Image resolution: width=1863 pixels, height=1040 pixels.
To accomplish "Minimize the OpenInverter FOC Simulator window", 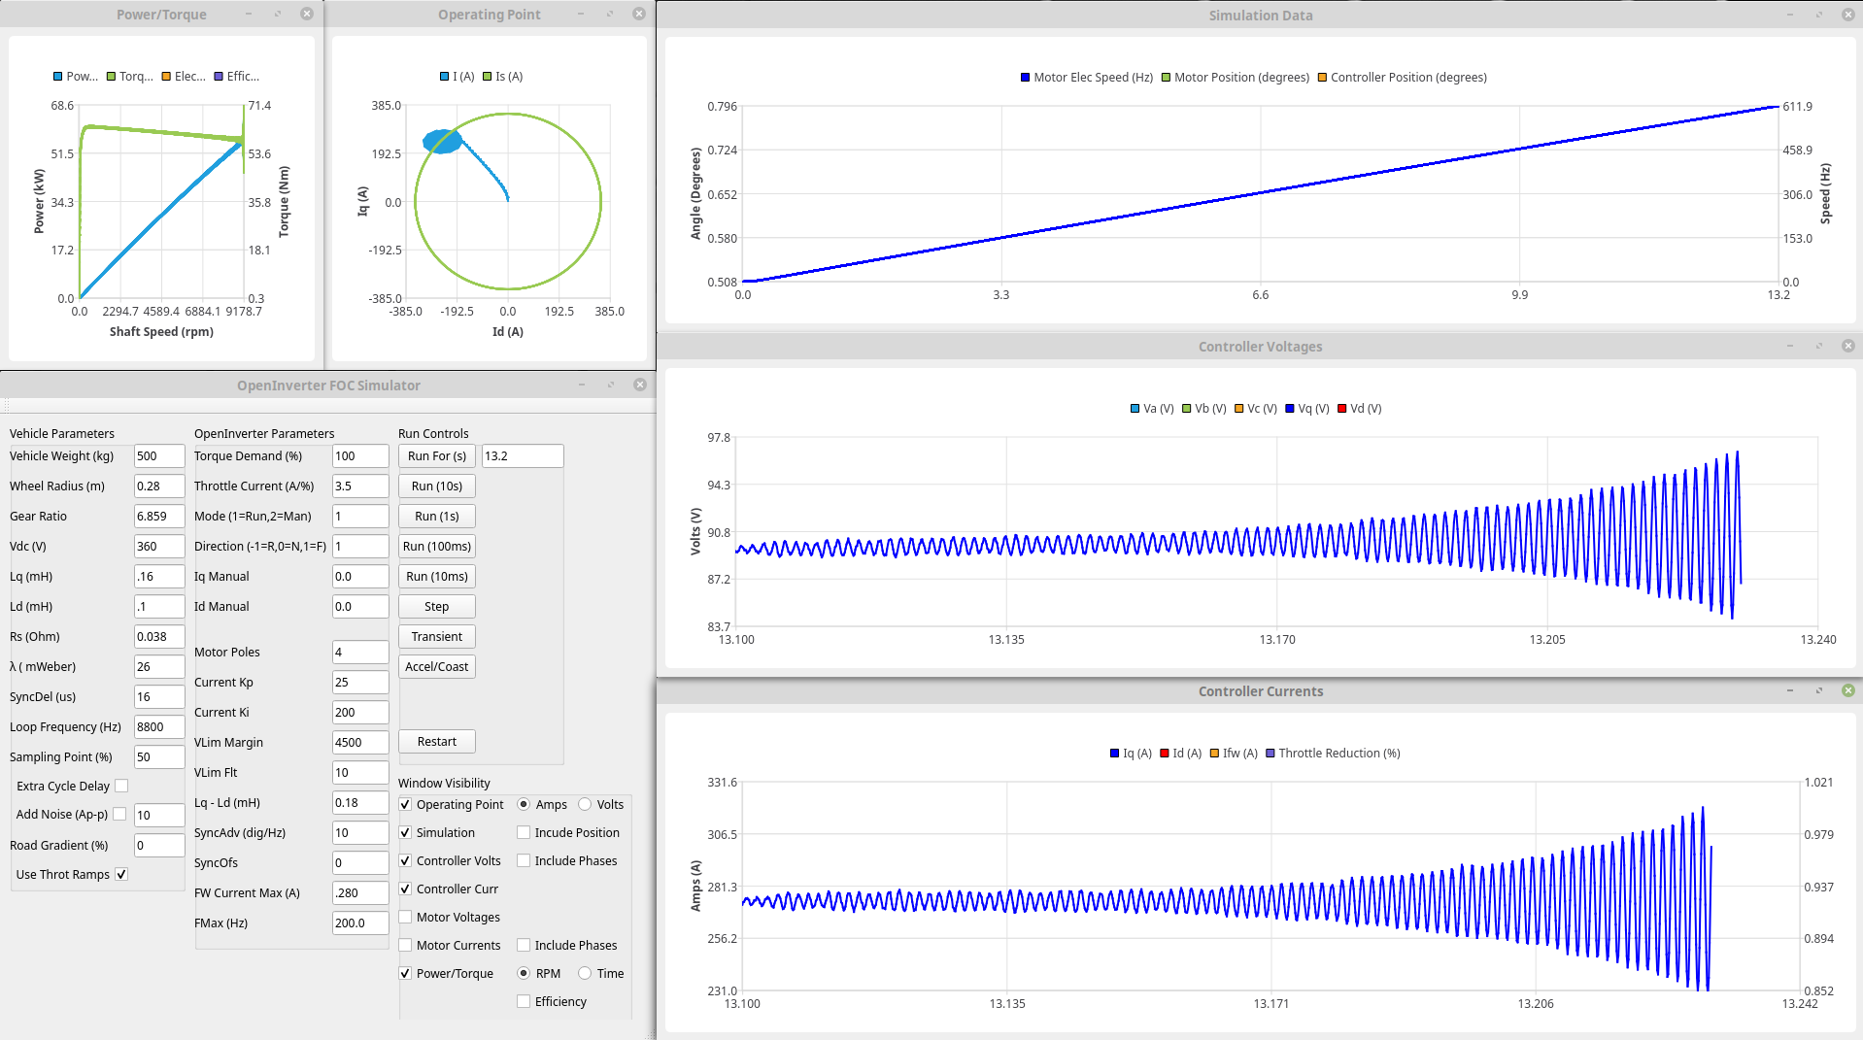I will tap(581, 385).
